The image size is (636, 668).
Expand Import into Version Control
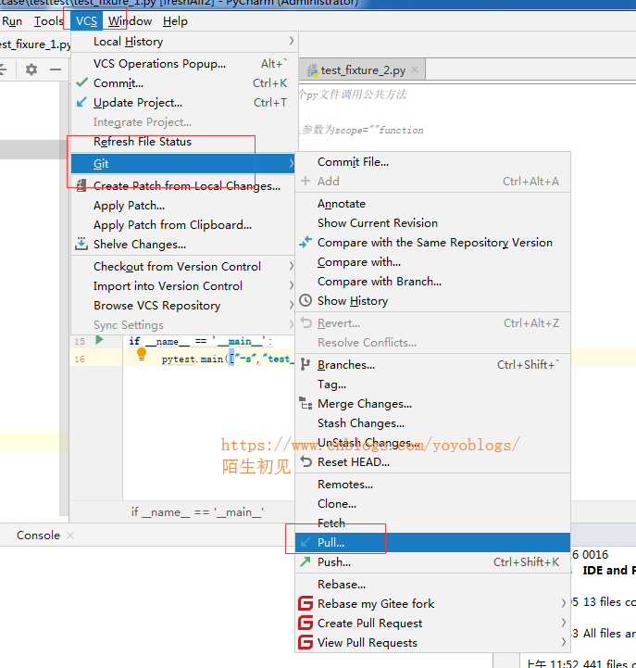[x=183, y=285]
